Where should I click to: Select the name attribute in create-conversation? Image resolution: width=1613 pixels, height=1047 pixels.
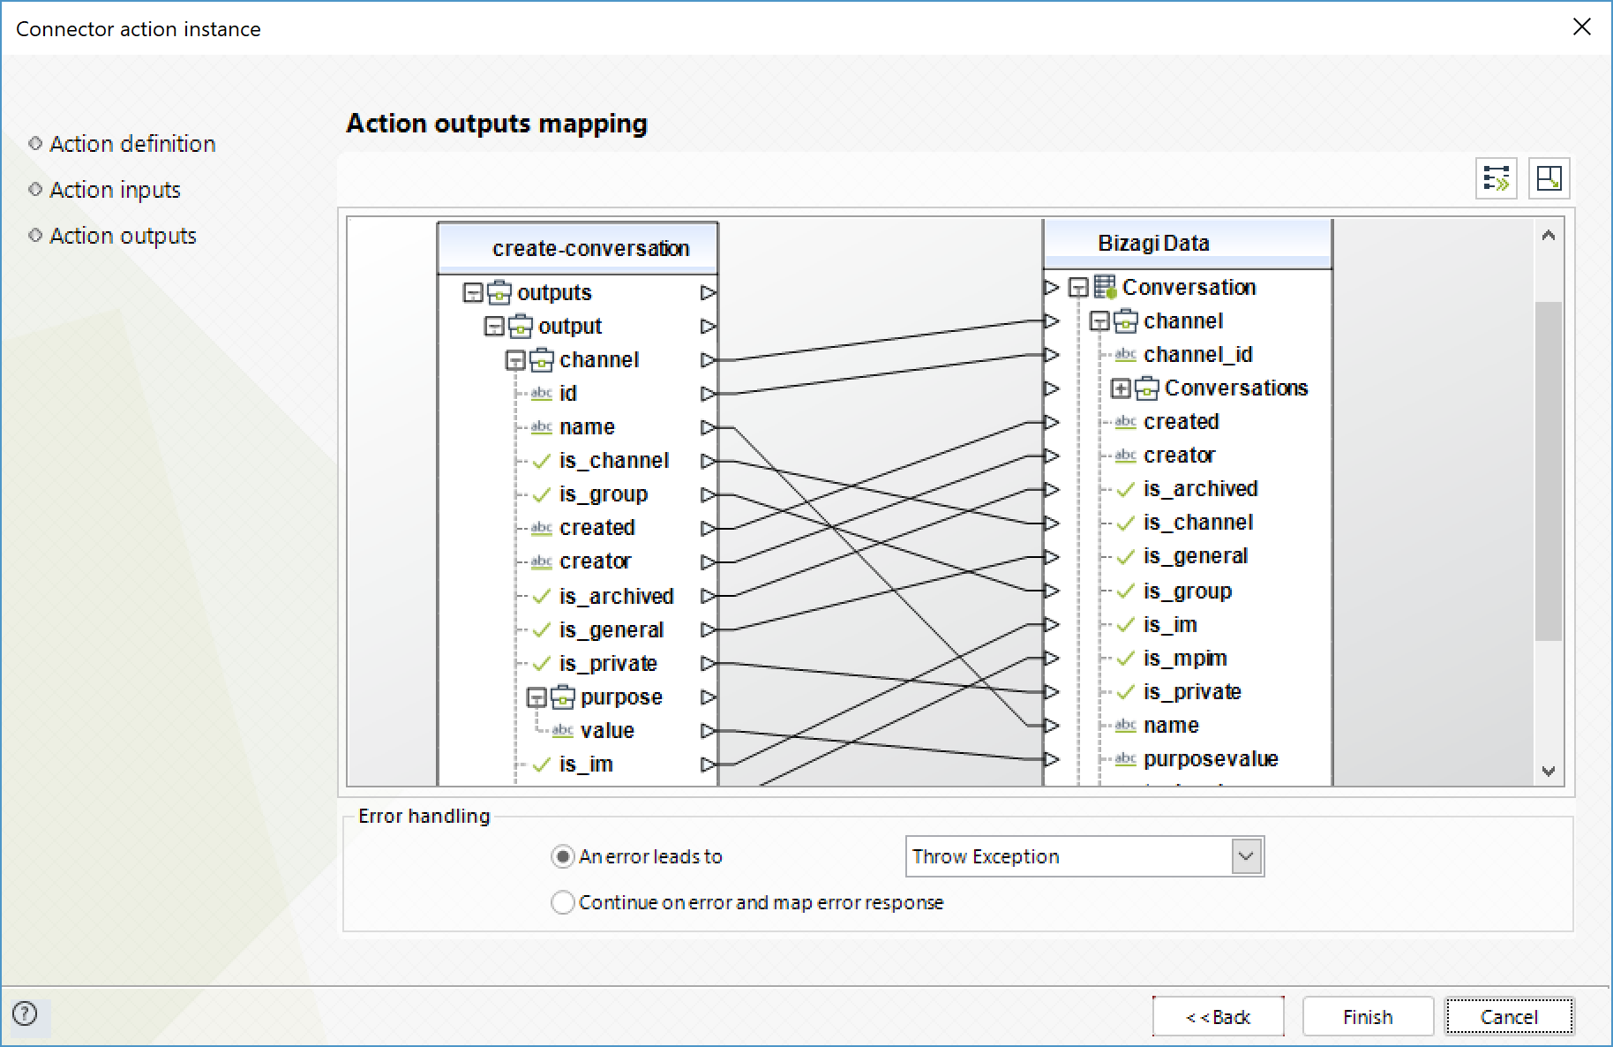pyautogui.click(x=587, y=427)
